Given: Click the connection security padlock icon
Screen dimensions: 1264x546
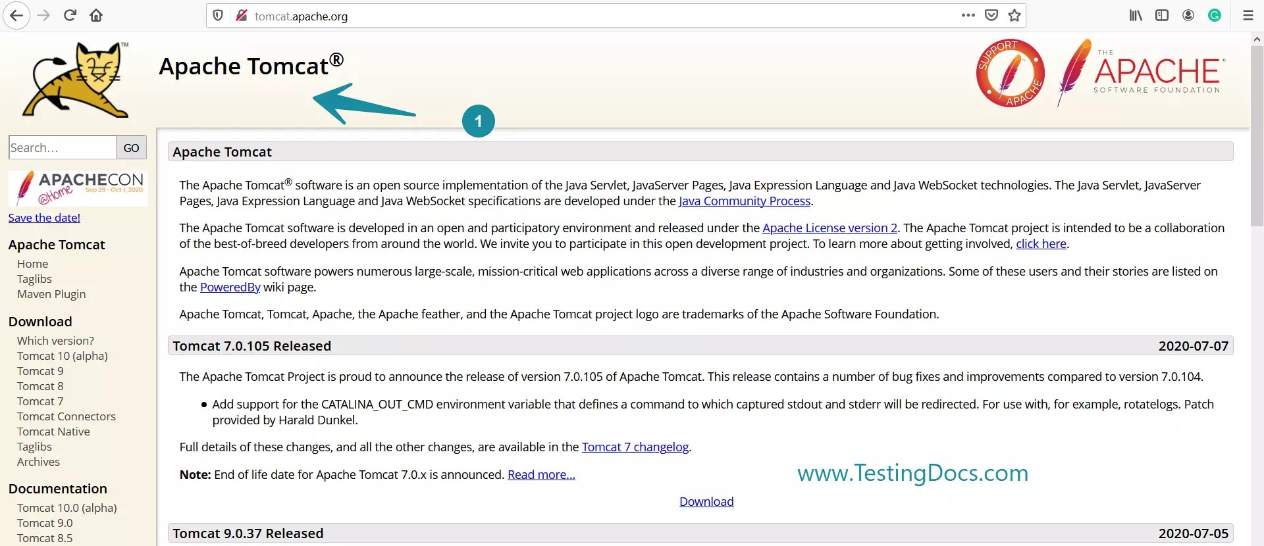Looking at the screenshot, I should click(241, 16).
